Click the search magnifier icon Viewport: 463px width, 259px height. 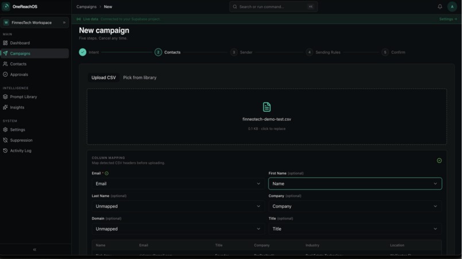tap(235, 6)
